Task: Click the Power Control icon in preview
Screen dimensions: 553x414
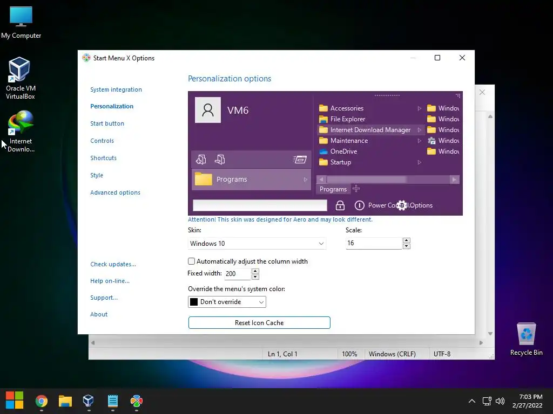Action: (359, 205)
